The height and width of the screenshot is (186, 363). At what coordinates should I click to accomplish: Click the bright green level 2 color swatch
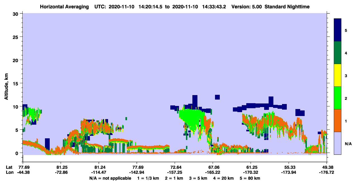coord(338,98)
